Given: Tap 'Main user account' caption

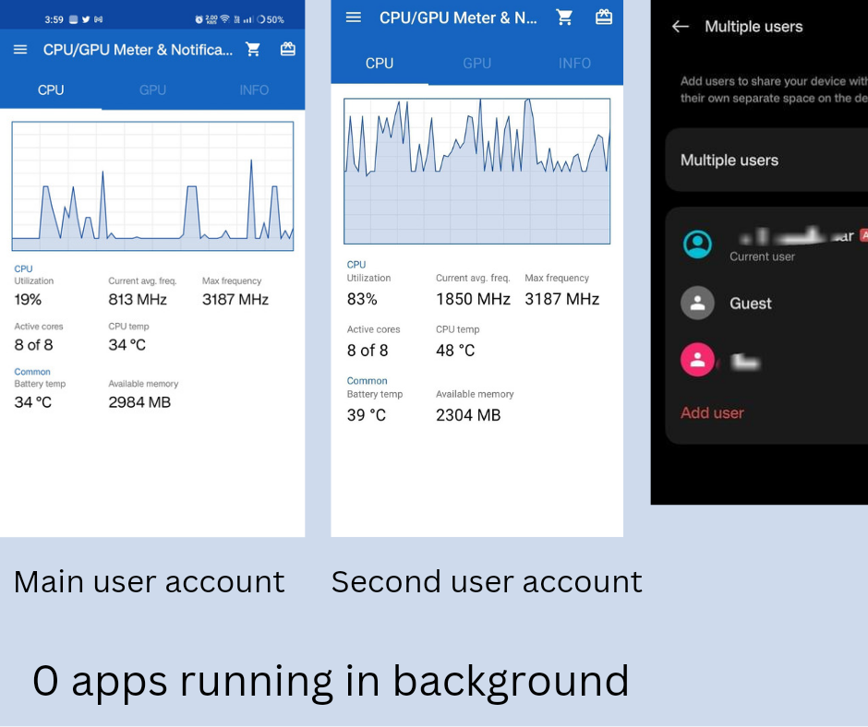Looking at the screenshot, I should (x=149, y=582).
